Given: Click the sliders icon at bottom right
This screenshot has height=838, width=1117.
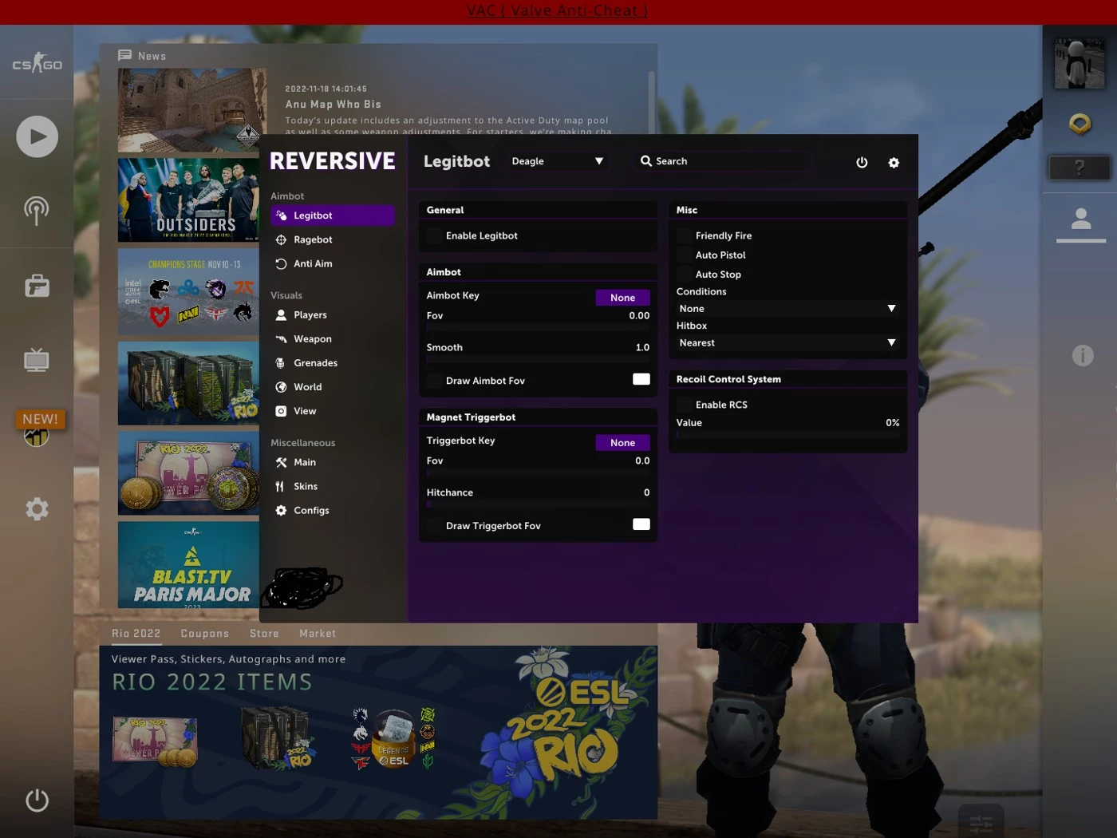Looking at the screenshot, I should 981,824.
